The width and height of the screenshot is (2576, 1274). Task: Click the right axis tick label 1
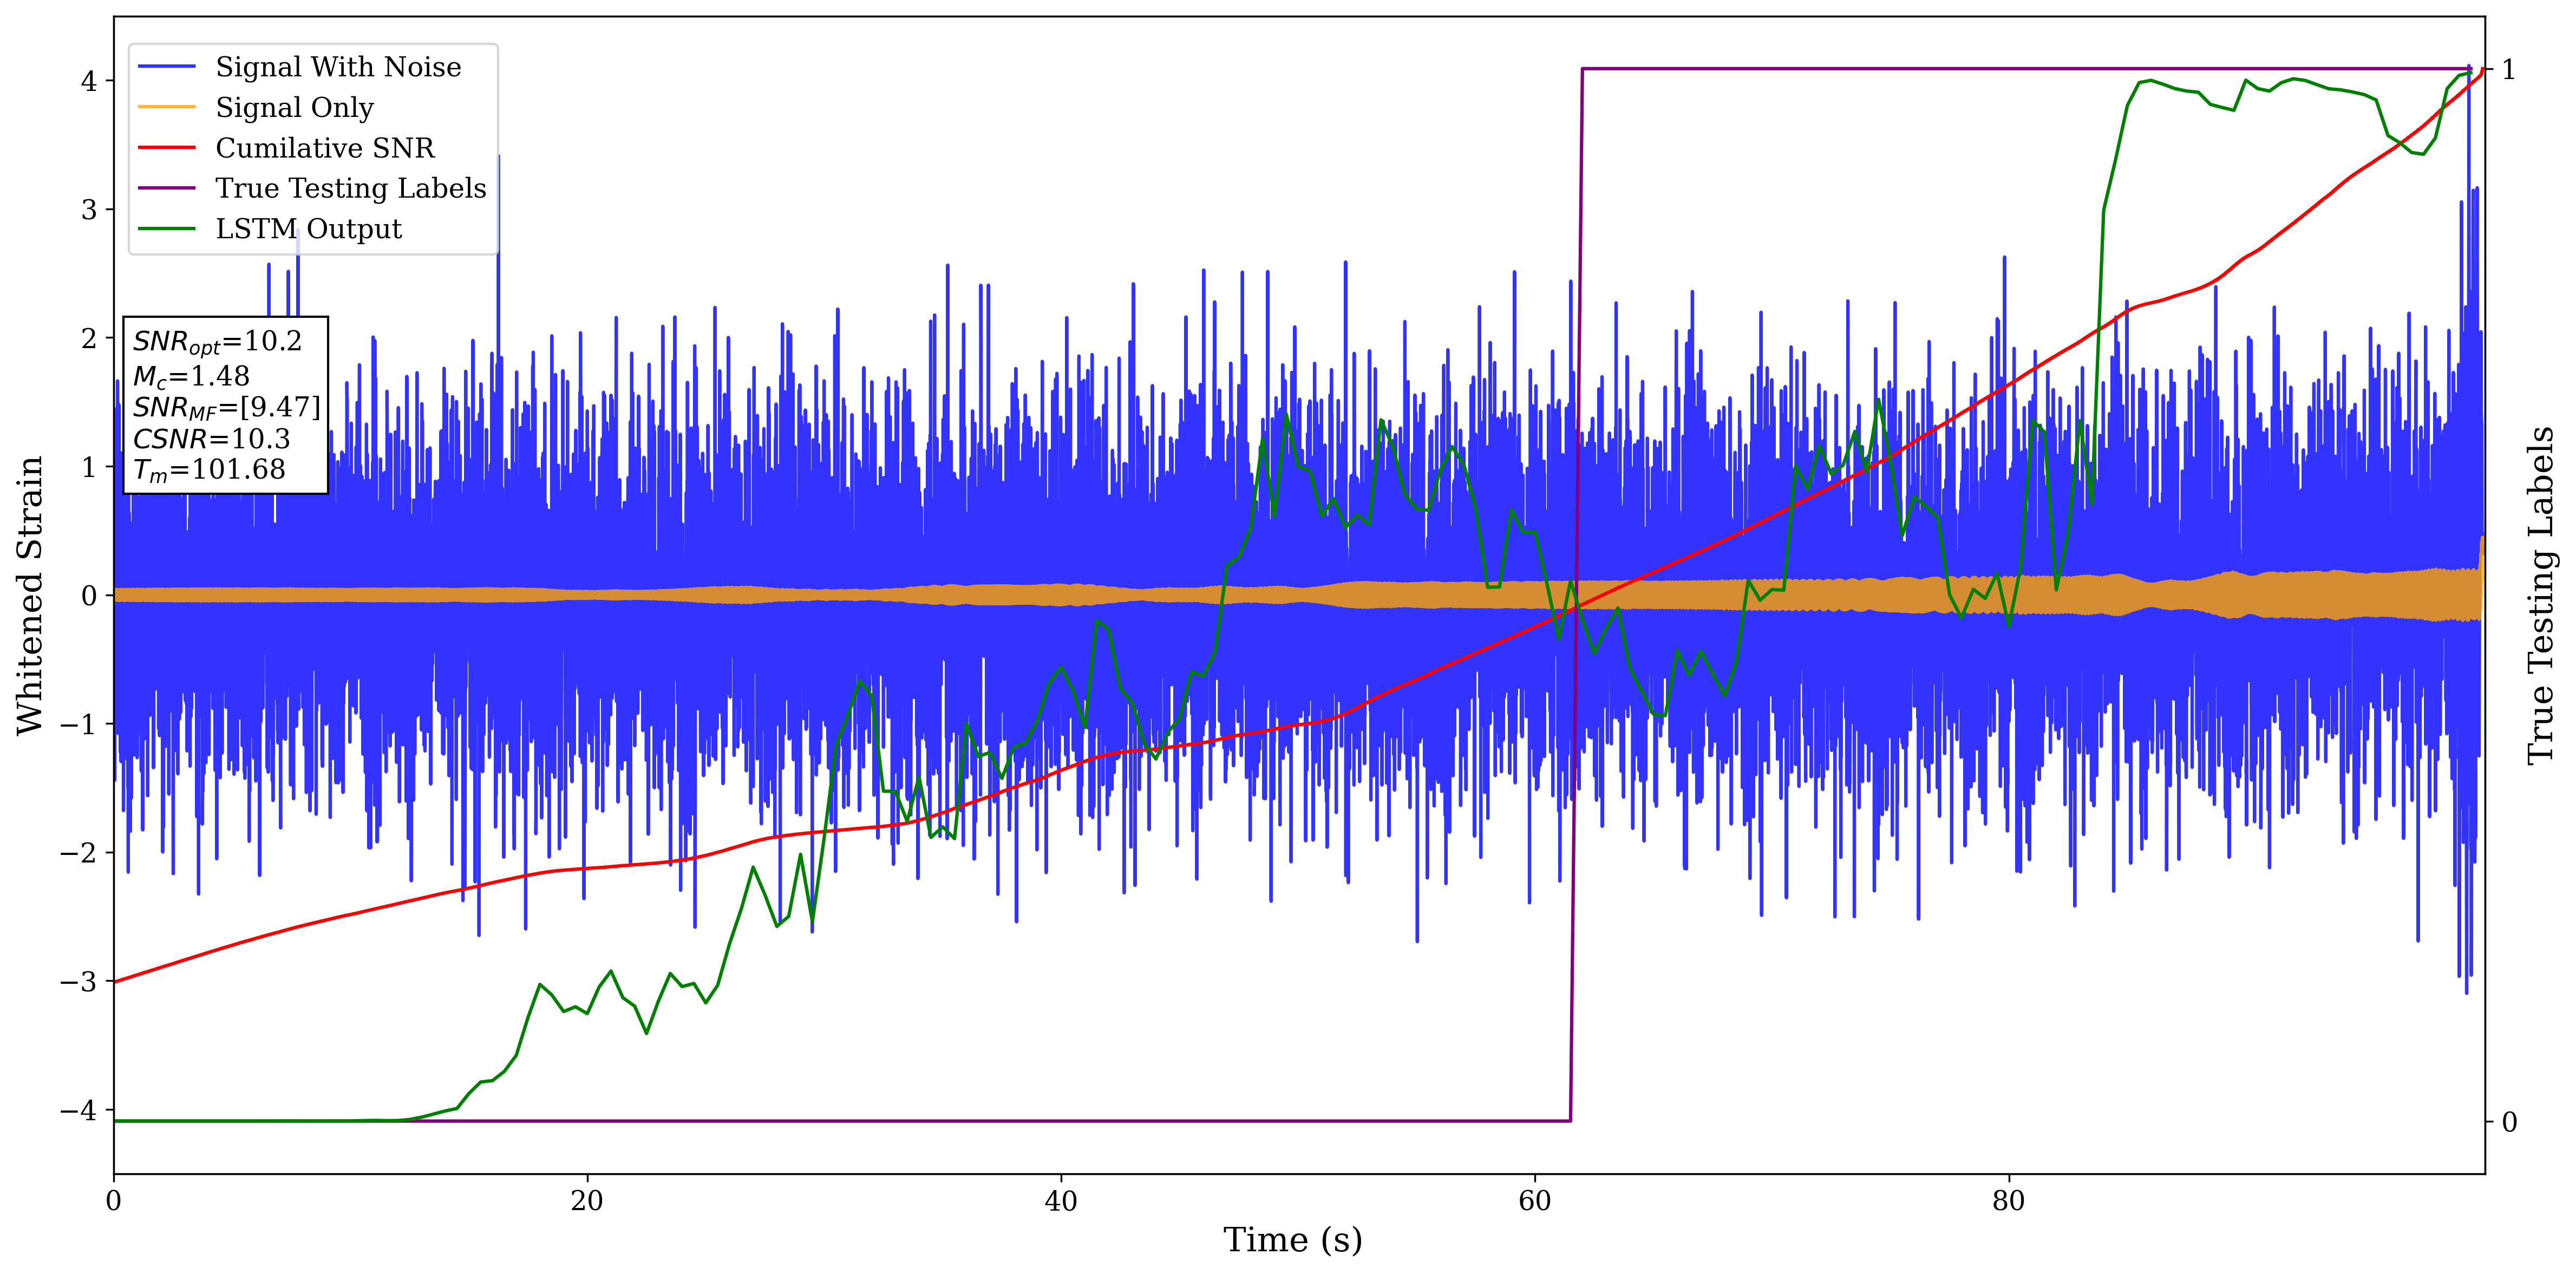click(2508, 69)
